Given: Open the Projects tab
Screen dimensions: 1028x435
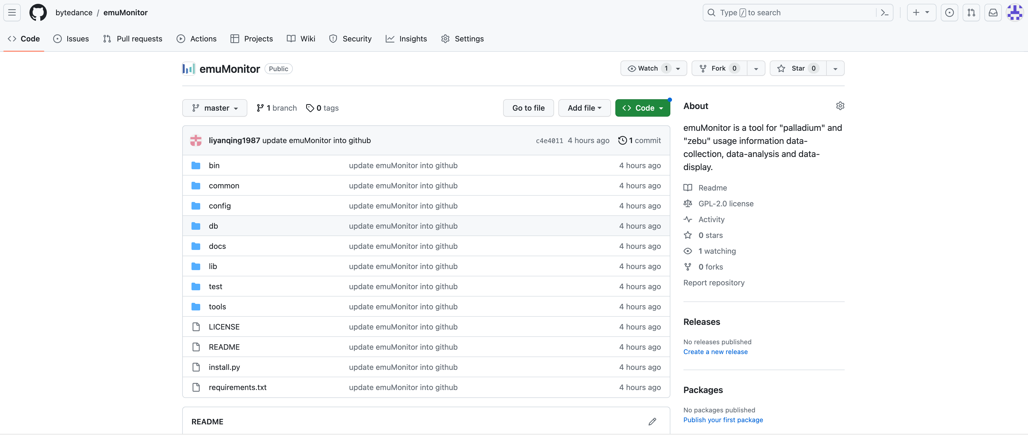Looking at the screenshot, I should [x=252, y=39].
